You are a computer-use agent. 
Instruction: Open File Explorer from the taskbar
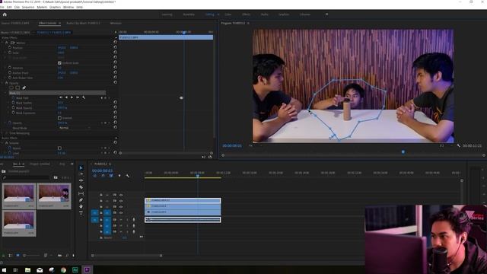click(x=27, y=270)
